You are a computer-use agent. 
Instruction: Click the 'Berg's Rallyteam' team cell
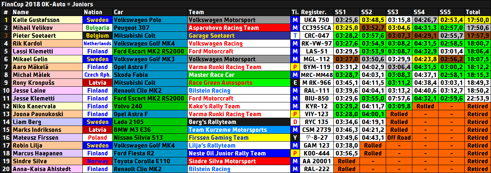(239, 122)
